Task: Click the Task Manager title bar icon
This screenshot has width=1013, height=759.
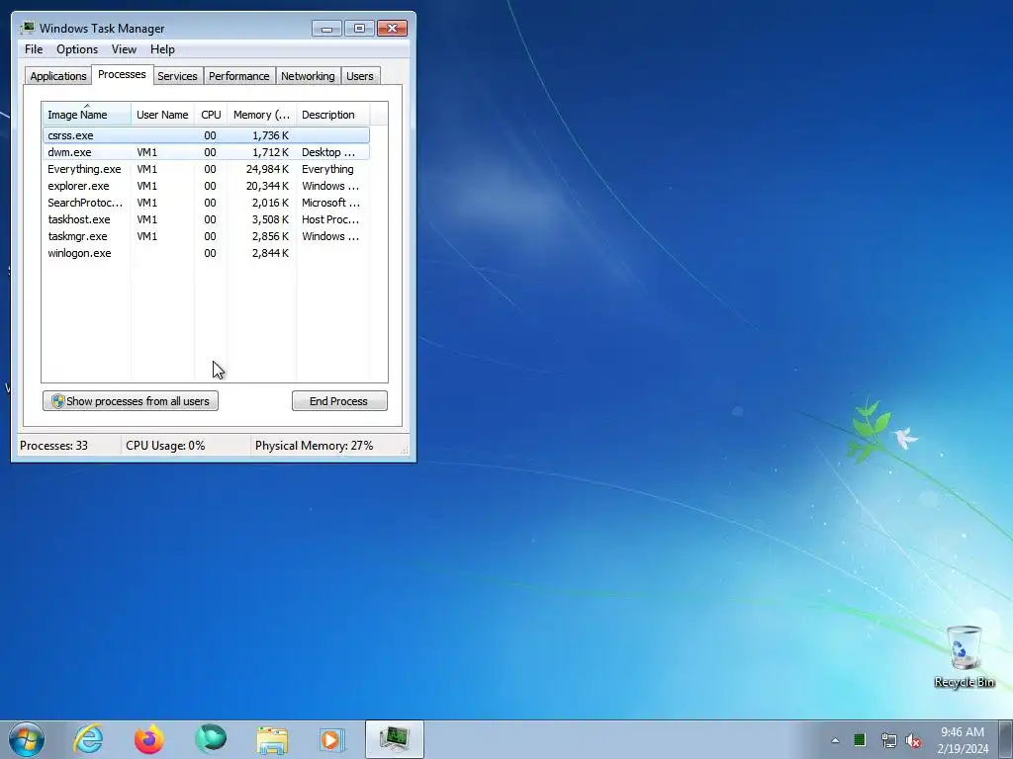Action: (x=27, y=28)
